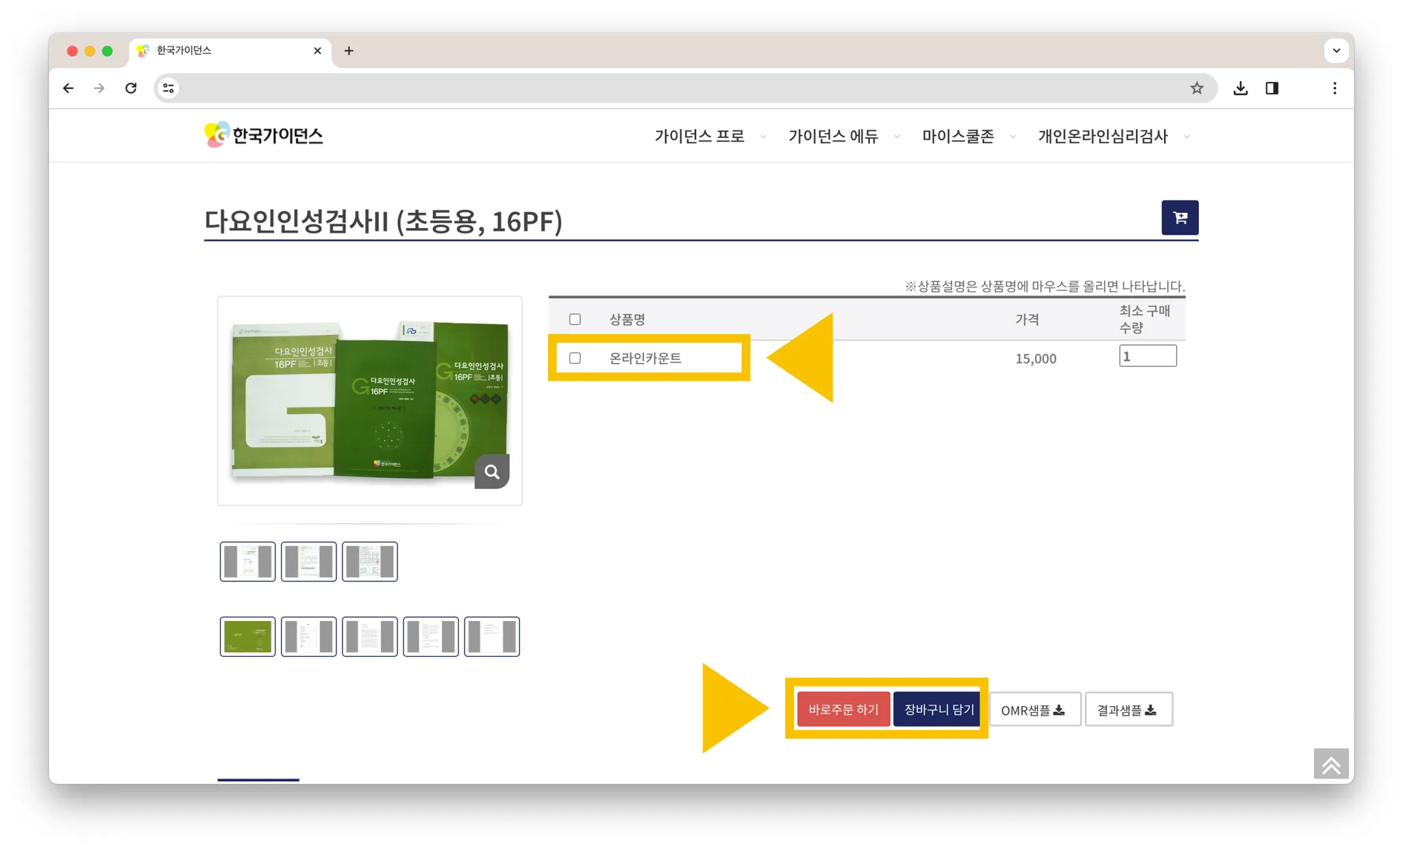Screen dimensions: 1403x849
Task: Bookmark page with the star icon
Action: click(1196, 88)
